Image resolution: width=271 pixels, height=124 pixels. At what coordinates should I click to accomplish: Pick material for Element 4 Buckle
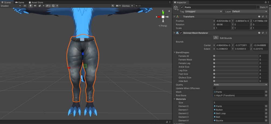pyautogui.click(x=266, y=120)
